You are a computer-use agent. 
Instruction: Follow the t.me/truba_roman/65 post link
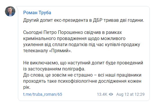[x=43, y=94]
